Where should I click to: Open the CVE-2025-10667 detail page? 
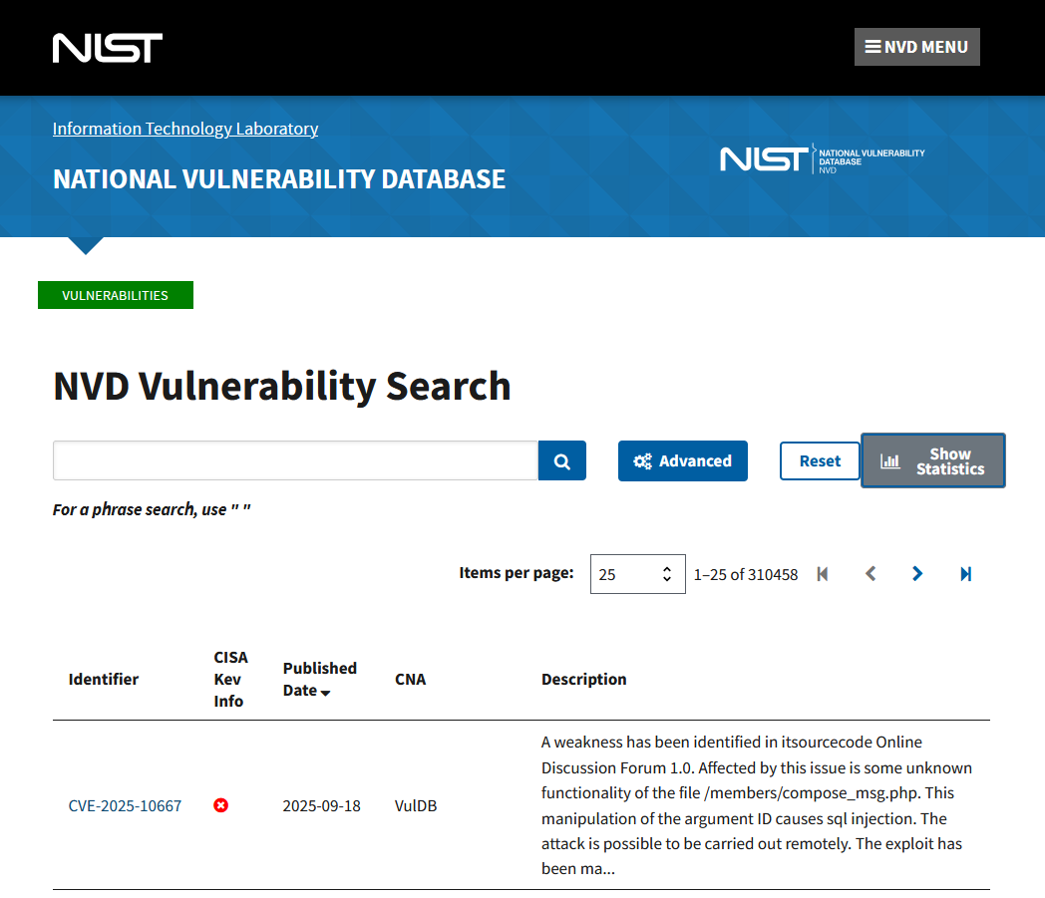[125, 805]
